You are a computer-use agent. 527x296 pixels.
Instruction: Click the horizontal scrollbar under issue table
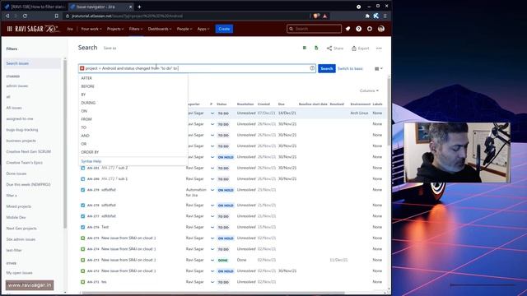(213, 293)
